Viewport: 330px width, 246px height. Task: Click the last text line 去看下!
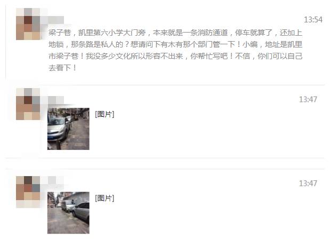coord(62,68)
